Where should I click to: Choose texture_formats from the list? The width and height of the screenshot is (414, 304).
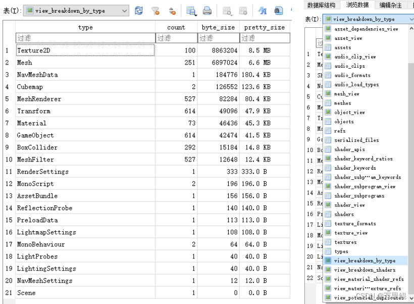[366, 223]
